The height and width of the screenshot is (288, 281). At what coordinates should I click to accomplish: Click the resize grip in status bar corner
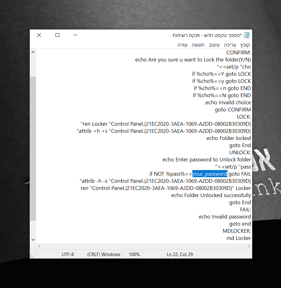tap(32, 256)
